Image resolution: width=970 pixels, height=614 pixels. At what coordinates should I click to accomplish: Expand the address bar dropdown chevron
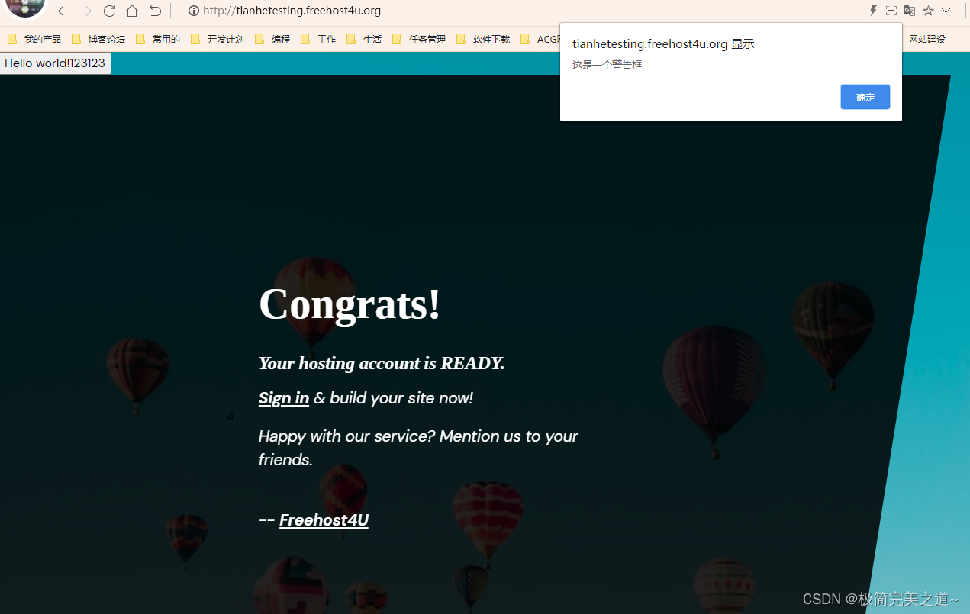click(x=946, y=11)
